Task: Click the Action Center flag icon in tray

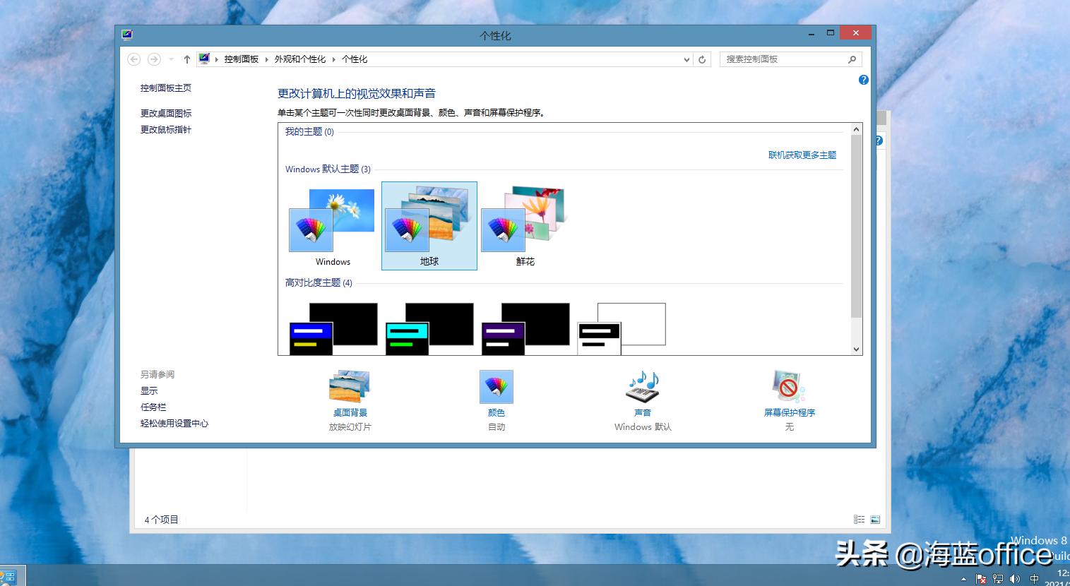Action: [x=981, y=578]
